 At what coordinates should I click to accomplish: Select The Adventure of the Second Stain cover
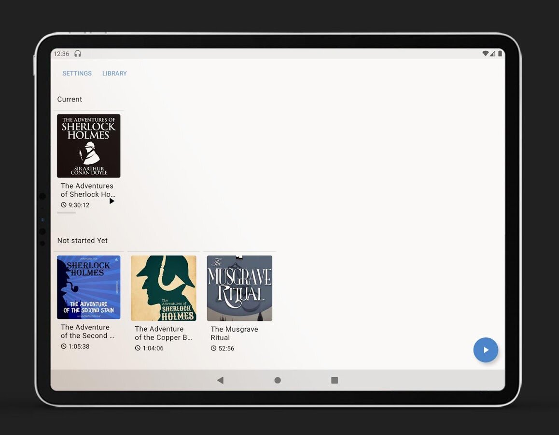88,287
